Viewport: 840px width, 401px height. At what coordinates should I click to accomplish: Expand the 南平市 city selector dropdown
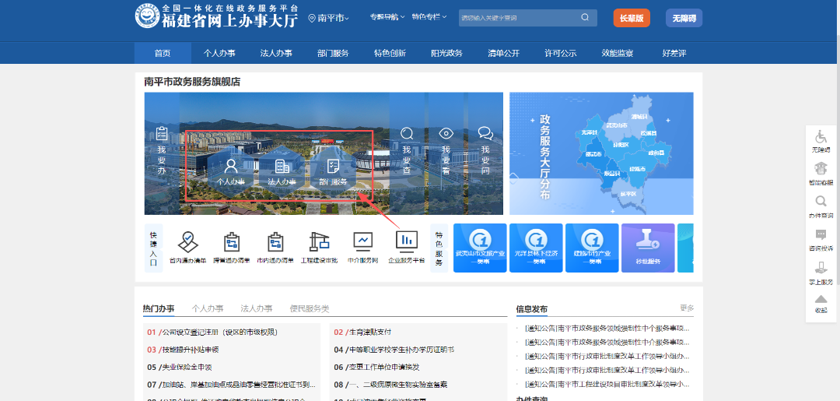tap(329, 18)
